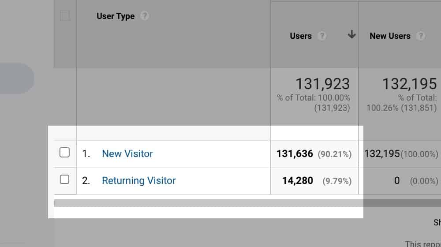Click the 0 New Users cell for Returning Visitor
The height and width of the screenshot is (247, 441).
397,180
